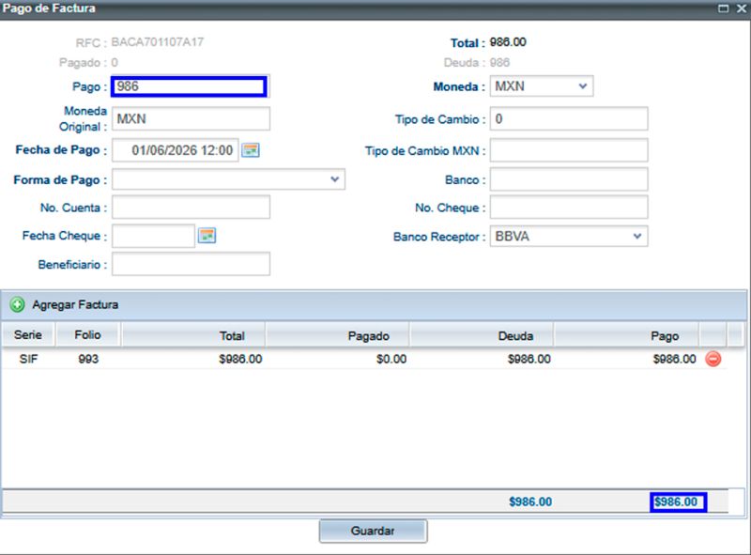Click the Tipo de Cambio field

tap(569, 119)
